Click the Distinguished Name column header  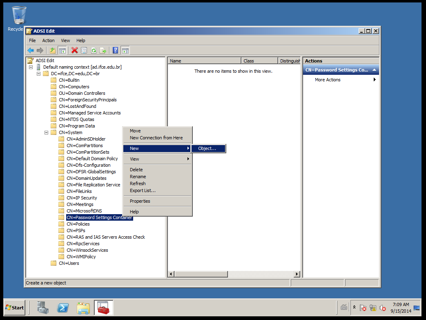[x=289, y=61]
